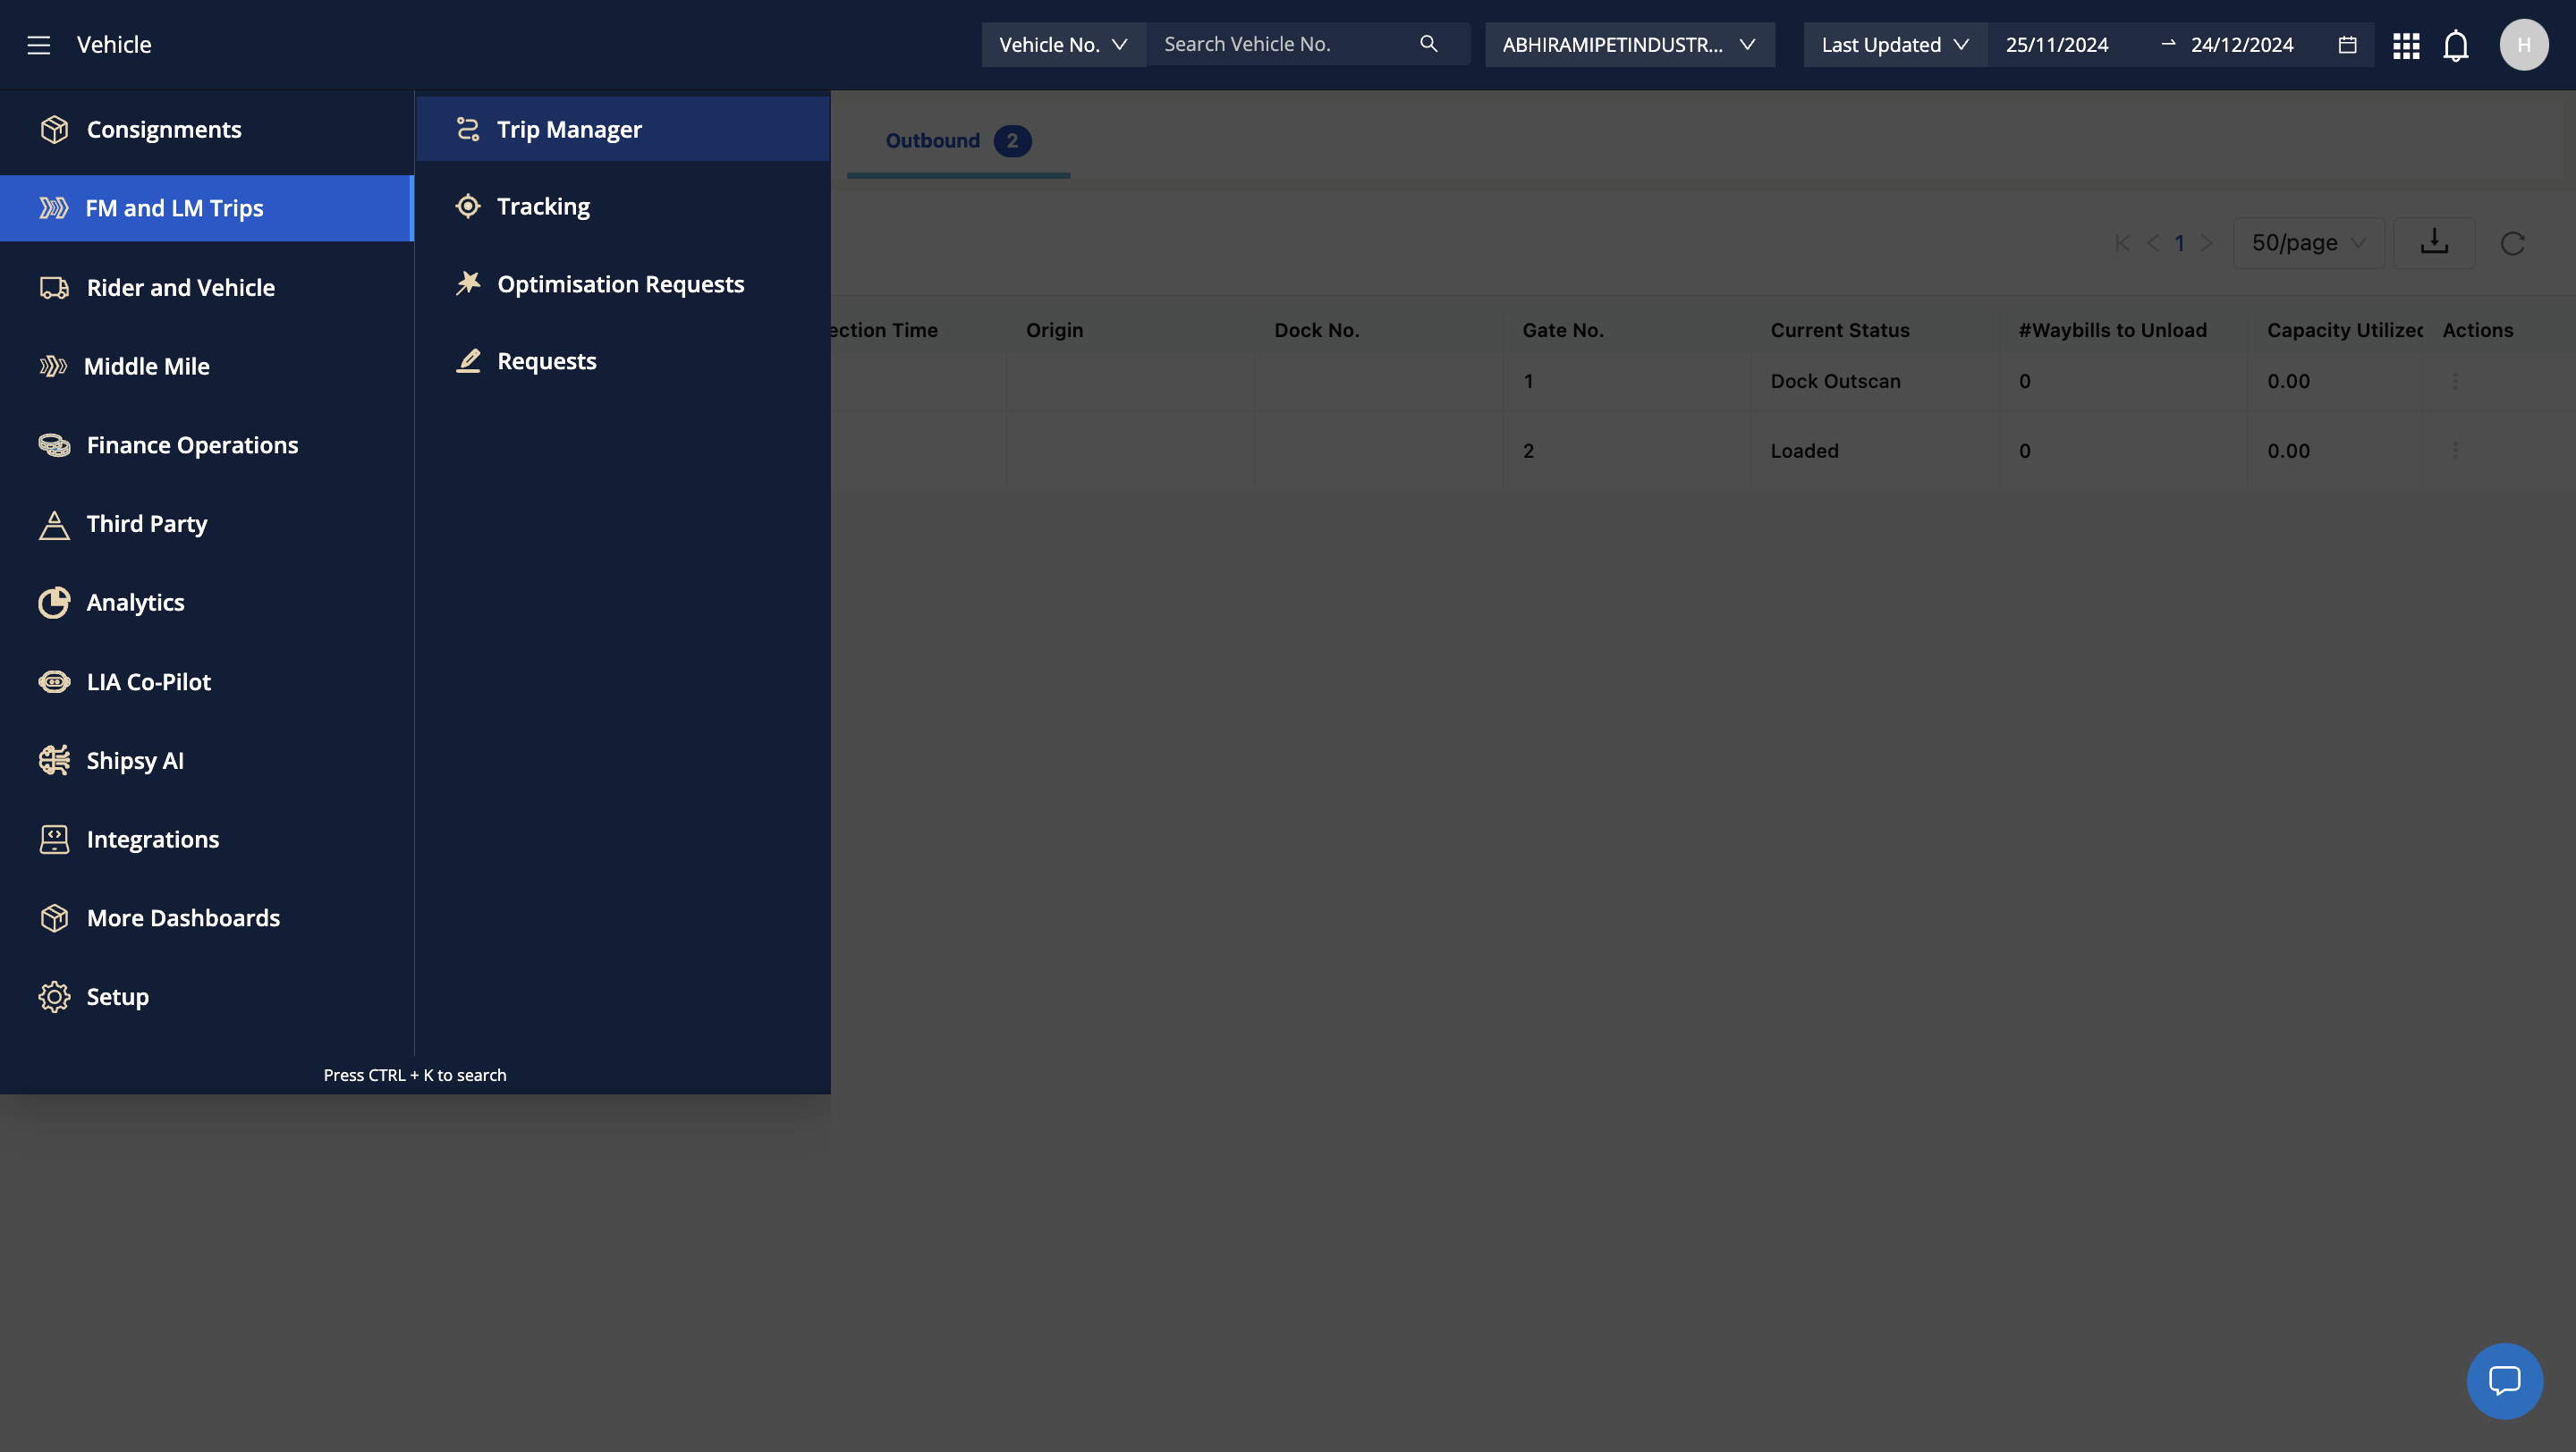Click the Middle Mile arrows icon
This screenshot has width=2576, height=1452.
coord(53,367)
